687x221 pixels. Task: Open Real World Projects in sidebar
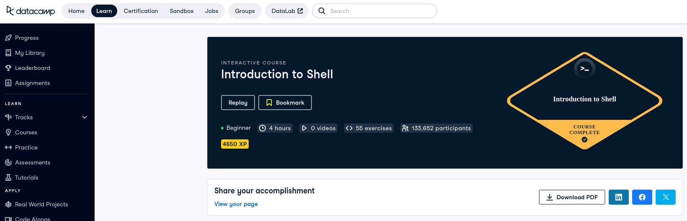point(41,204)
